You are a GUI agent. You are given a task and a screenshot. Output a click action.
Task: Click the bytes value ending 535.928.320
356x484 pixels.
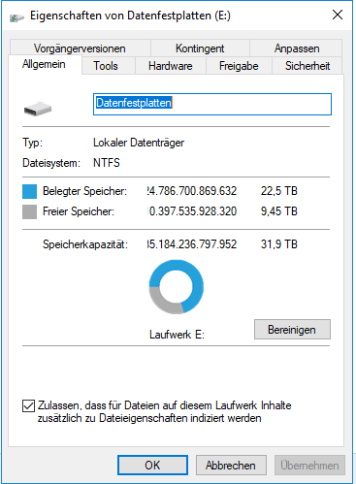[x=192, y=211]
